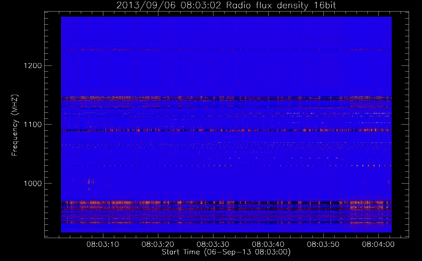The width and height of the screenshot is (422, 261).
Task: Click the 'Start Time (06-Sep-13 08:03:00)' x-axis label
Action: pyautogui.click(x=226, y=252)
